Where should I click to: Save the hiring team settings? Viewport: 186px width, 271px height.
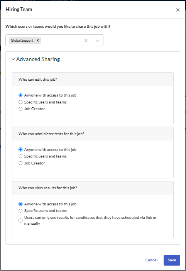[172, 260]
